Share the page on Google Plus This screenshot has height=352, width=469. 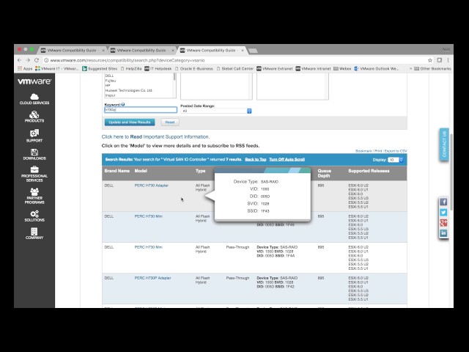tap(443, 223)
